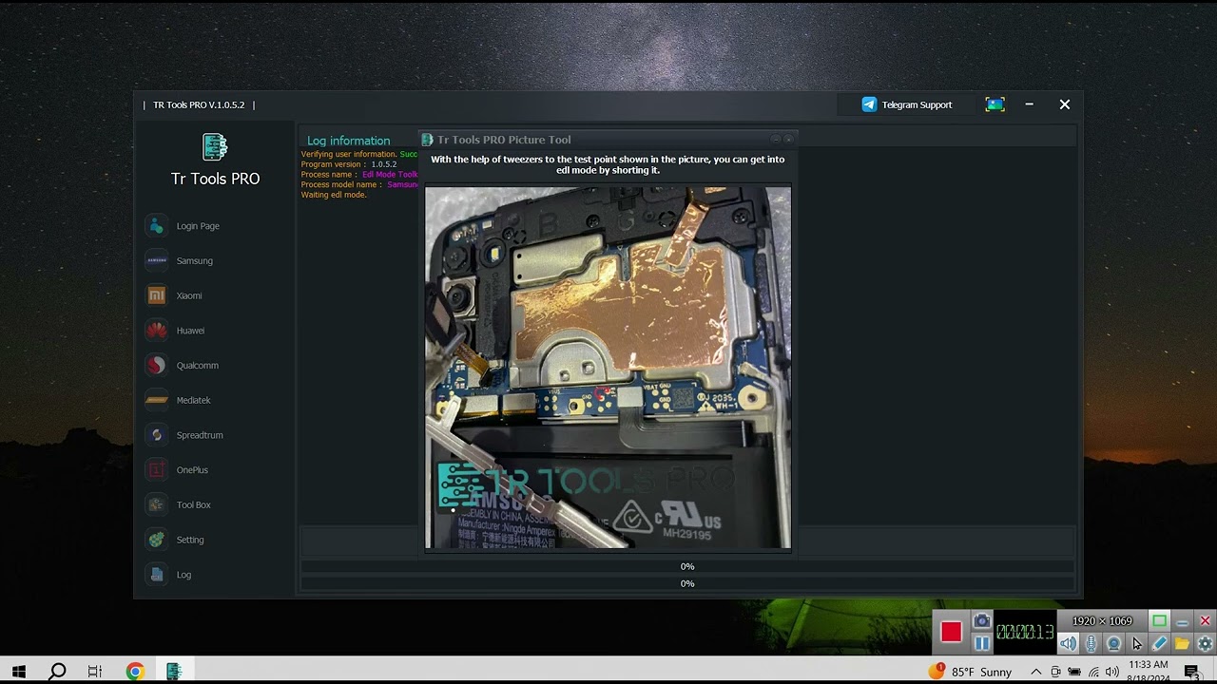Select recording region with green rectangle icon

click(x=1159, y=621)
